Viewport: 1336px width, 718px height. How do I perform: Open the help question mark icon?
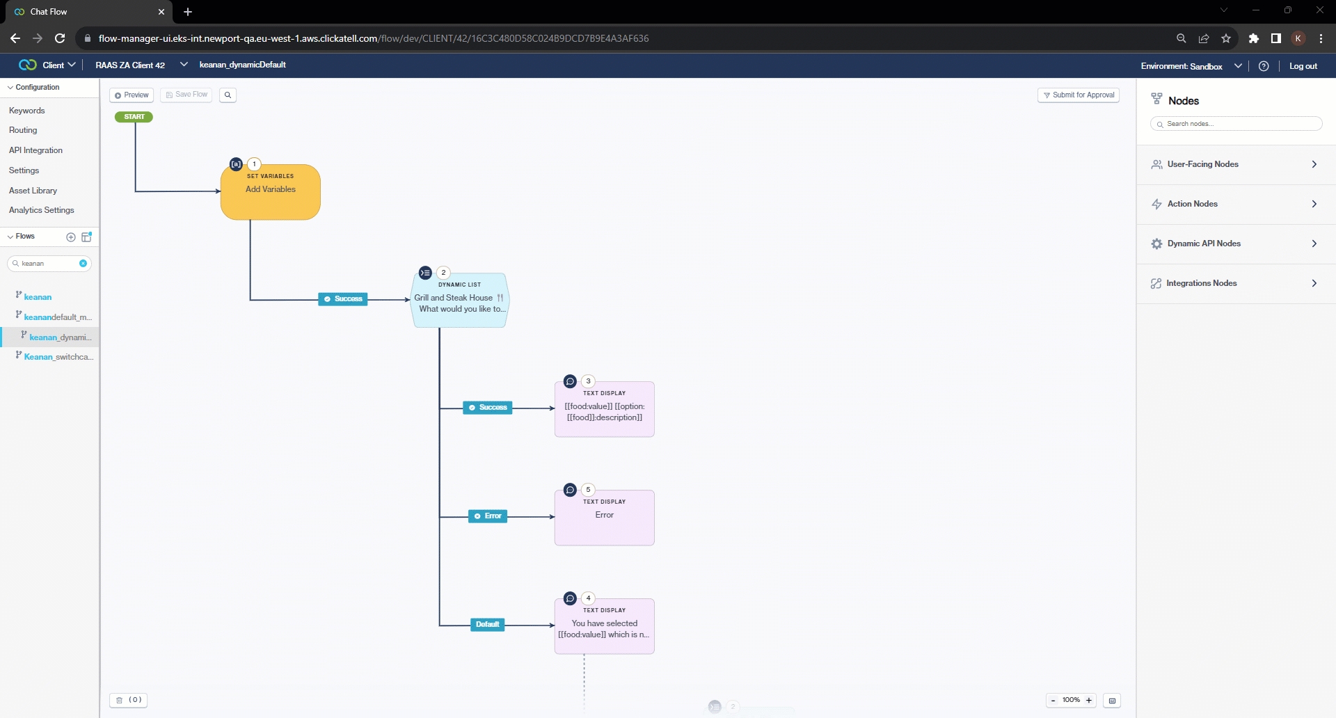pos(1264,66)
